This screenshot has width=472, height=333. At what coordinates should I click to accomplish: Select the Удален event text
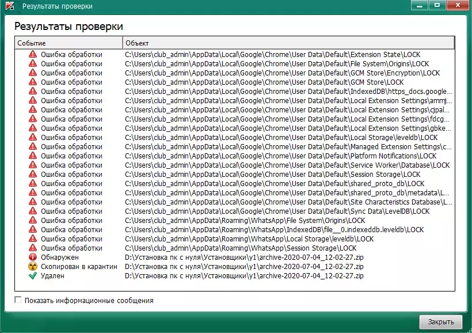click(52, 276)
